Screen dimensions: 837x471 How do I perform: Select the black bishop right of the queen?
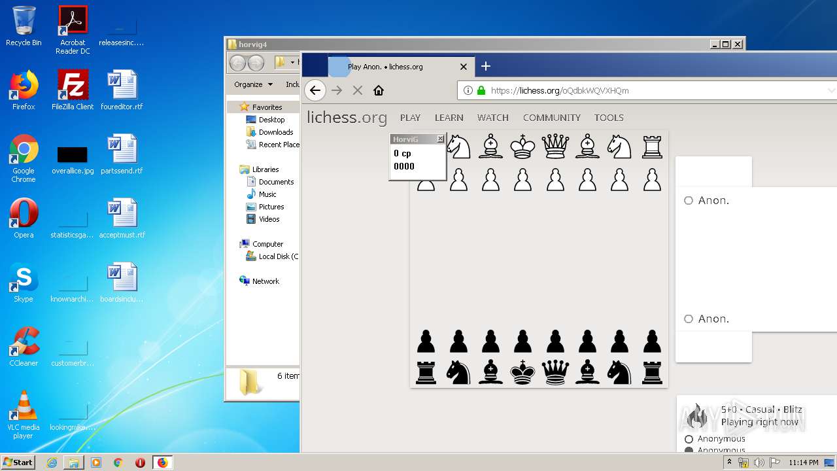[x=587, y=372]
